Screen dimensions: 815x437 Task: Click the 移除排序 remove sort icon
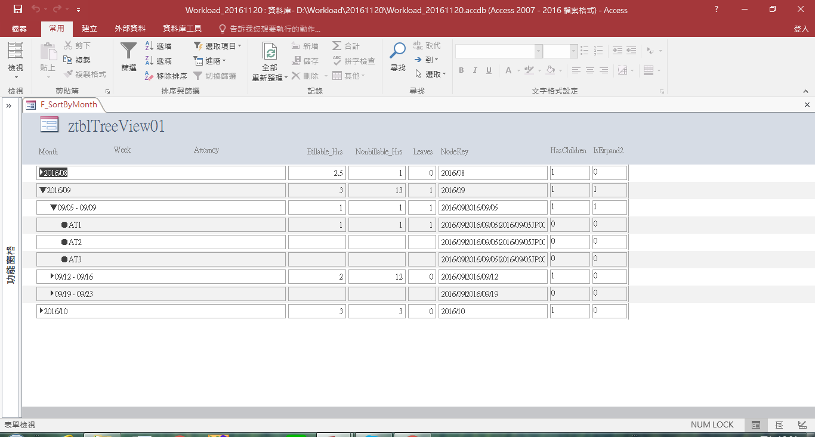166,75
